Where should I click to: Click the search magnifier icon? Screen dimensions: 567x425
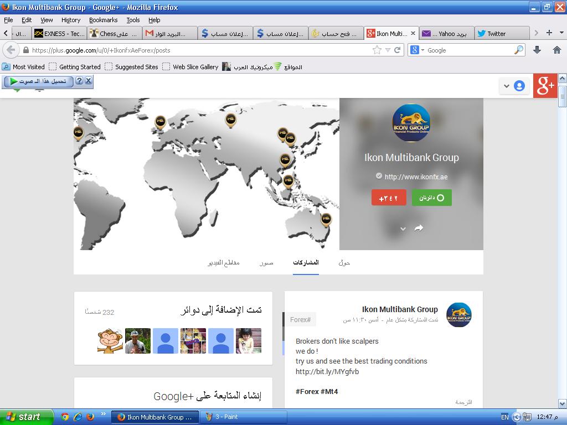click(x=519, y=50)
